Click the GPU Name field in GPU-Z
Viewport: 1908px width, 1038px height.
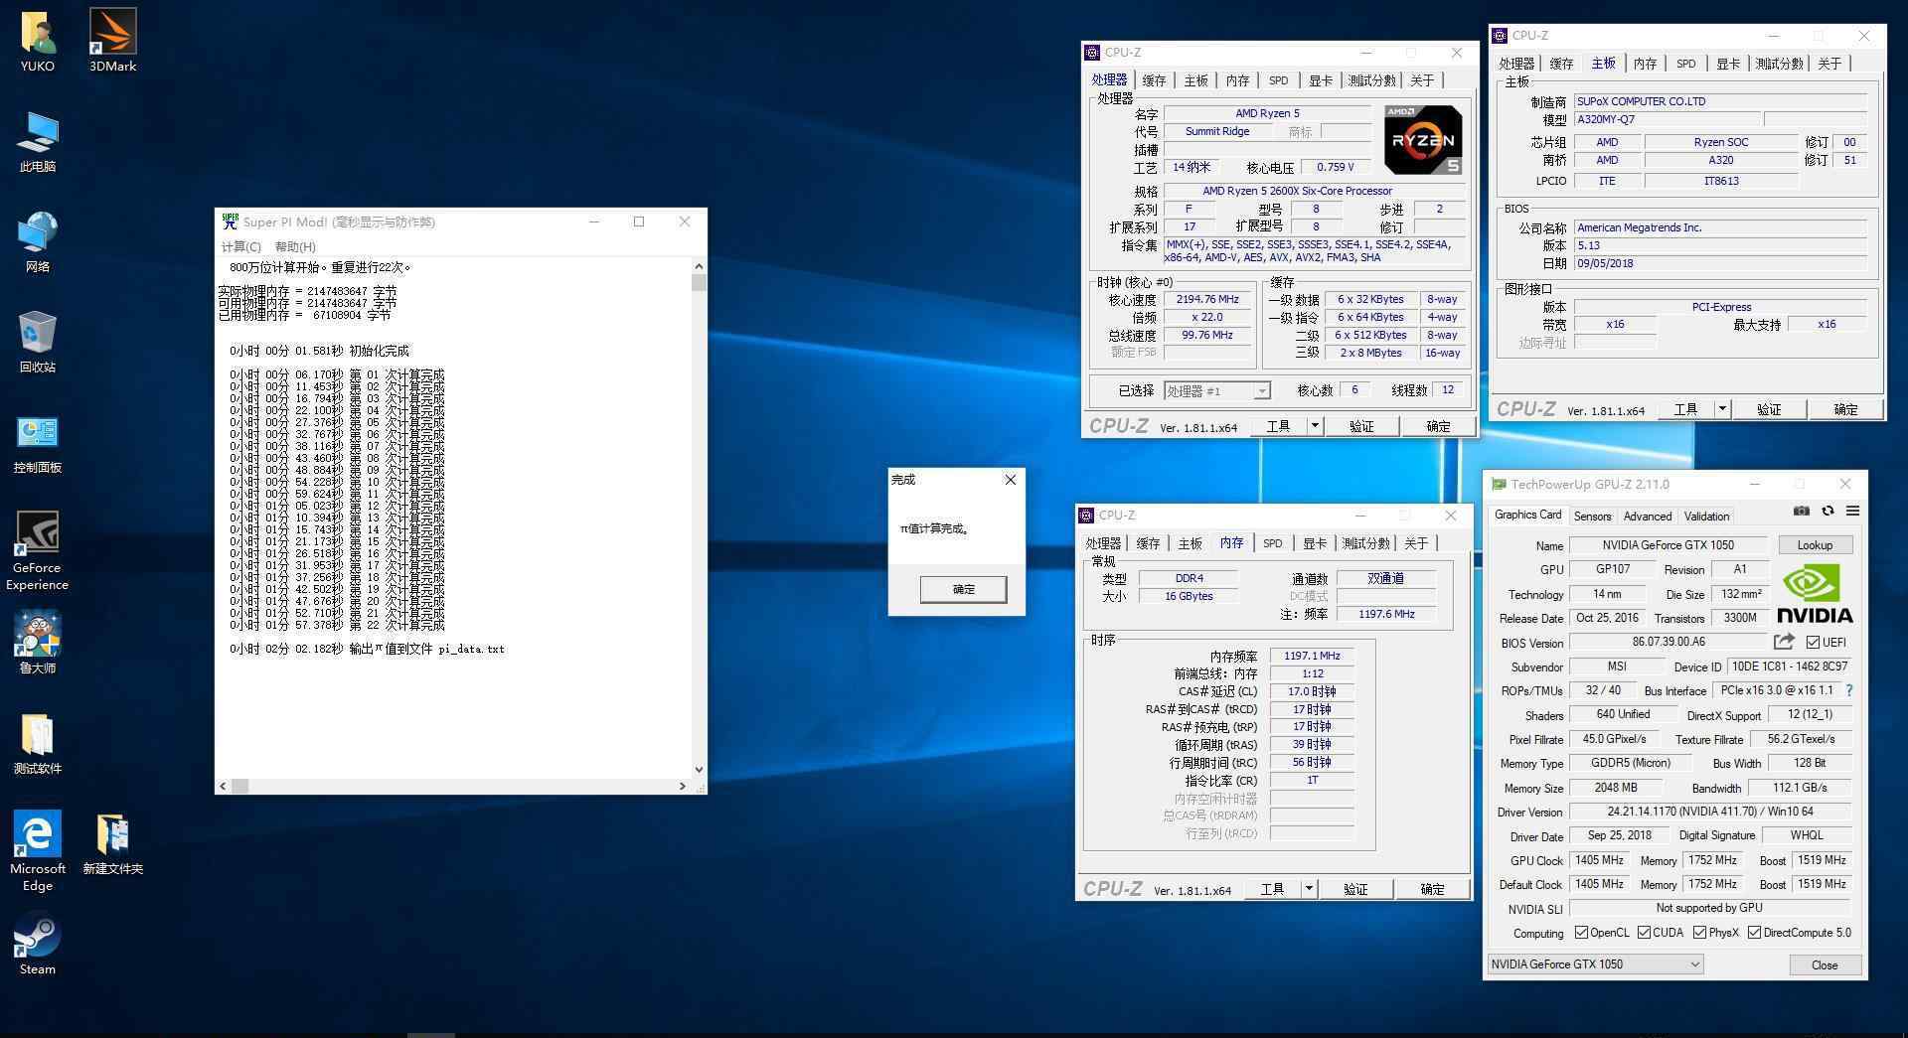pyautogui.click(x=1668, y=545)
